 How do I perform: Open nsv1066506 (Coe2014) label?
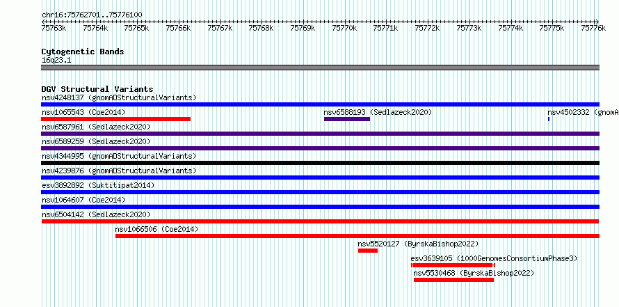[x=156, y=229]
